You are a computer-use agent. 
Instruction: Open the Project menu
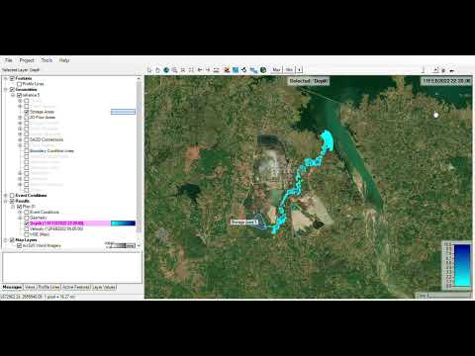coord(27,60)
